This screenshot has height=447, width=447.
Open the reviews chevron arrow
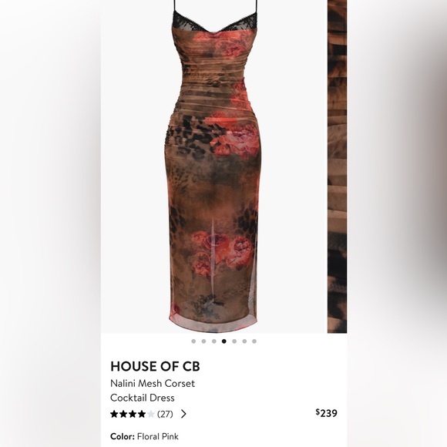point(184,414)
